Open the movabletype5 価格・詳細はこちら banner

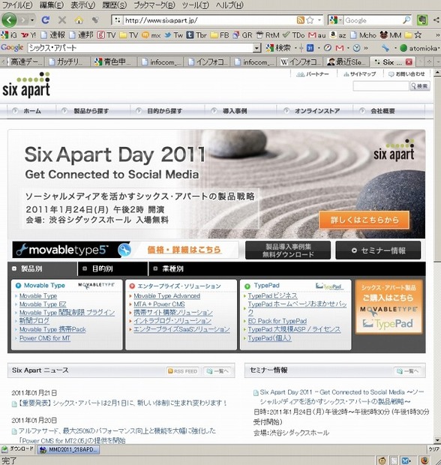tap(125, 250)
